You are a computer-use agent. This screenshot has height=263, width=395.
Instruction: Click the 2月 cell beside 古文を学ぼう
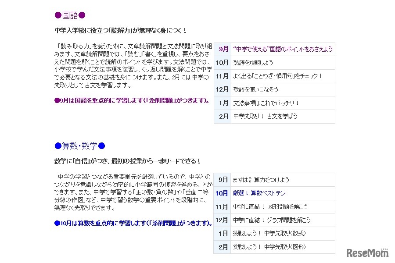click(223, 116)
